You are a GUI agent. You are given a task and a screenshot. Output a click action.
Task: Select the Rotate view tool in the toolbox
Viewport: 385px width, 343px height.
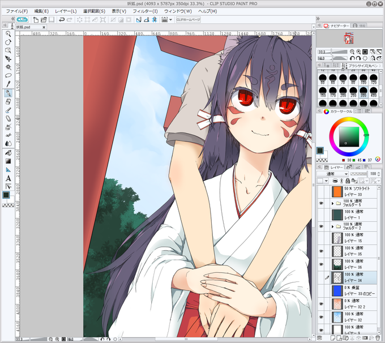tap(8, 42)
